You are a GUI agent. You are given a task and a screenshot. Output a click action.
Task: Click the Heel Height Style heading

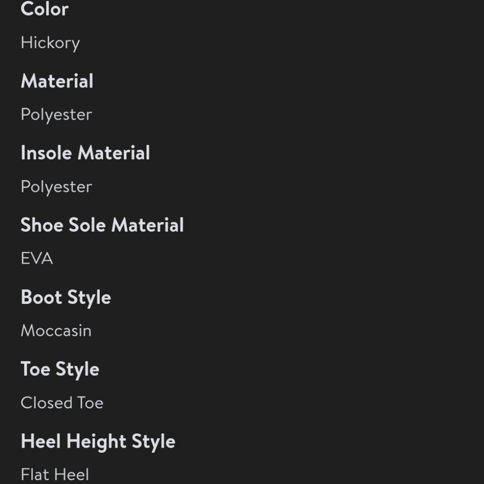98,441
